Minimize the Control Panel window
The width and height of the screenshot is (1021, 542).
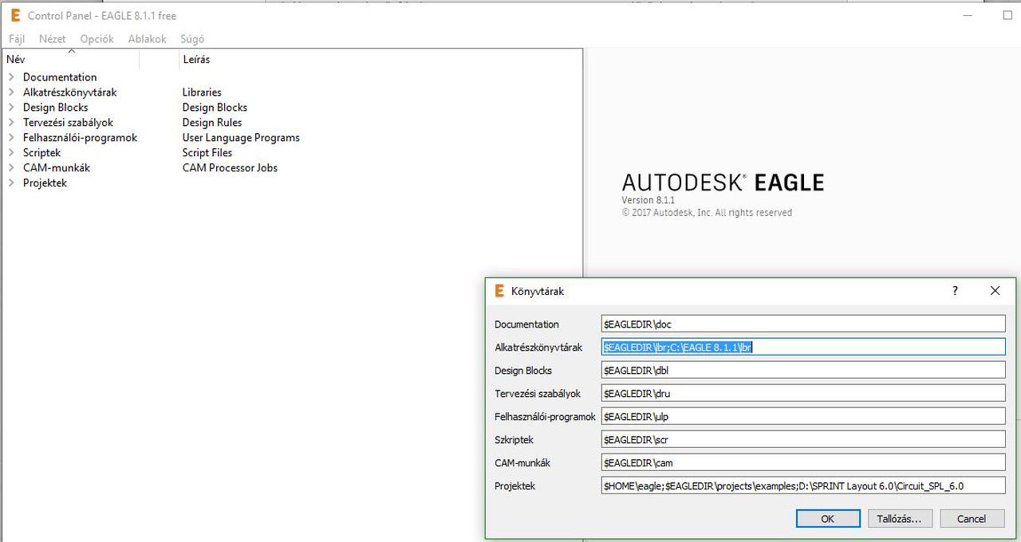pos(968,15)
